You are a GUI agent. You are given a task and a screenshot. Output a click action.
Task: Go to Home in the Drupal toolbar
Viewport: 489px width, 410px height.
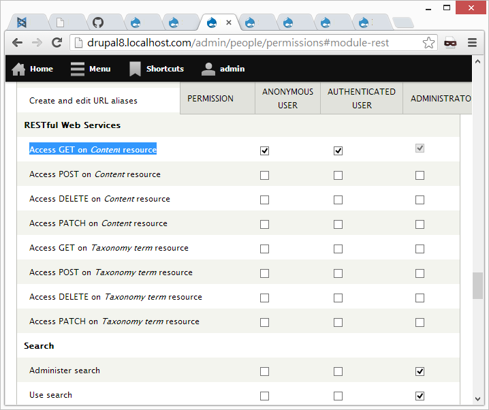pos(33,69)
